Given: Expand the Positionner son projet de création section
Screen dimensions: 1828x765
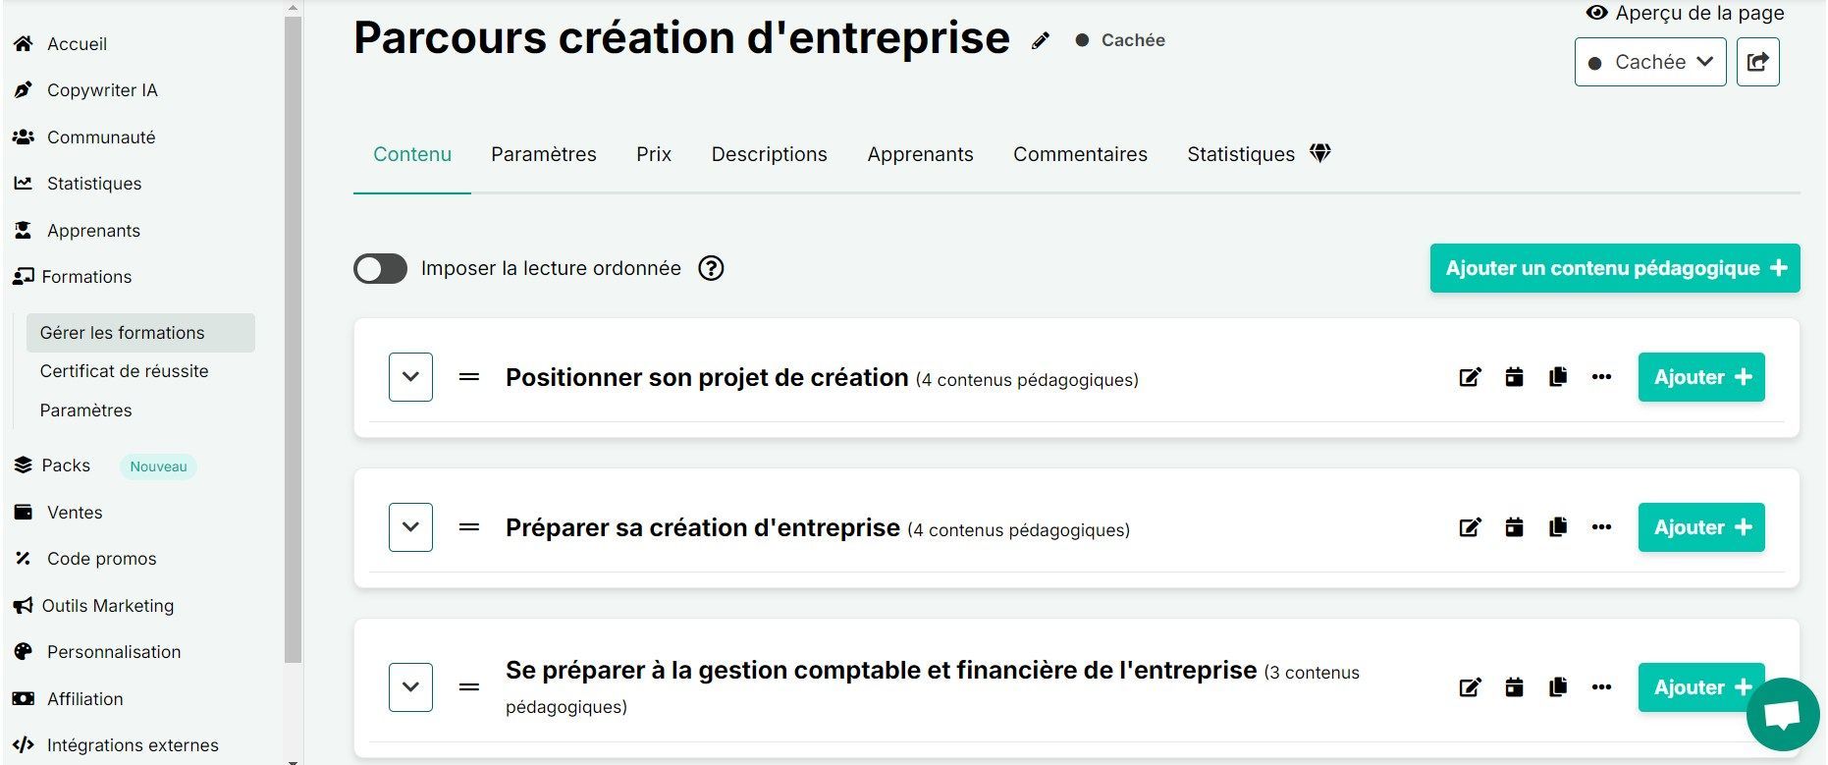Looking at the screenshot, I should point(410,377).
